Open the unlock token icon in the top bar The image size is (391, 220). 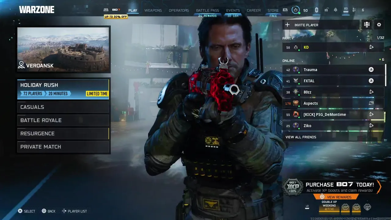[326, 10]
